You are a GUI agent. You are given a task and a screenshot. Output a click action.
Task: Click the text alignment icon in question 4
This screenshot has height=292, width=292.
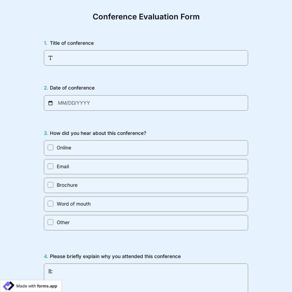tap(50, 271)
